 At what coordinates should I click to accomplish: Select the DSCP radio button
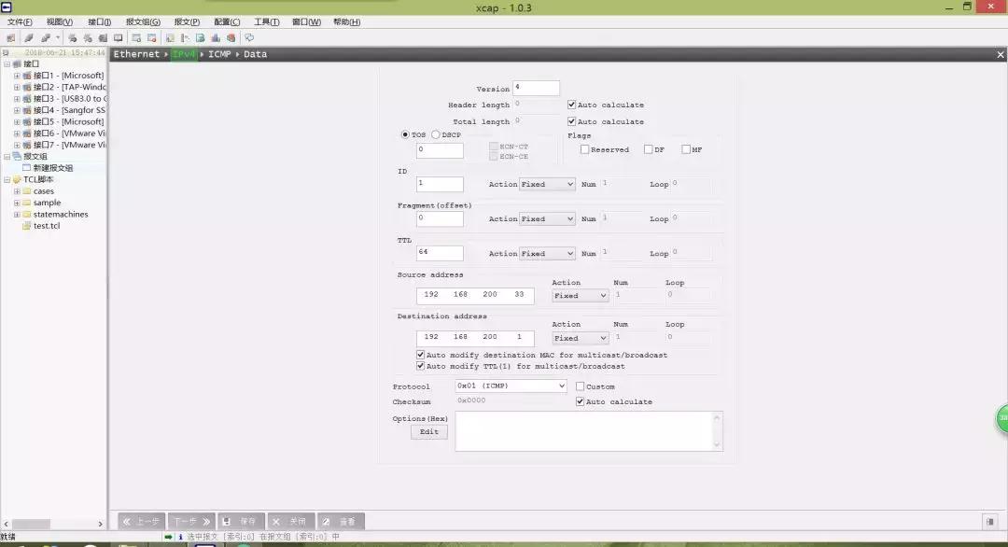coord(435,134)
